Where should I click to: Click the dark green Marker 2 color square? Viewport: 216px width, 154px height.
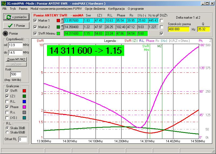coord(59,27)
